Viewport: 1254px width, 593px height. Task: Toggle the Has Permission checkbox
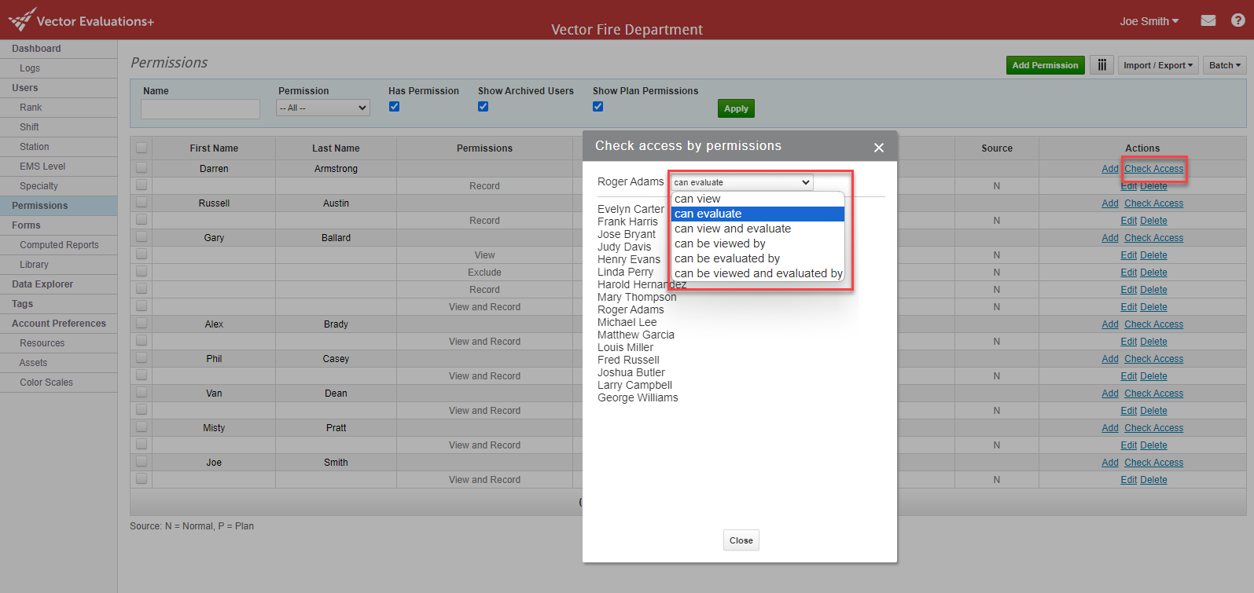click(x=394, y=107)
